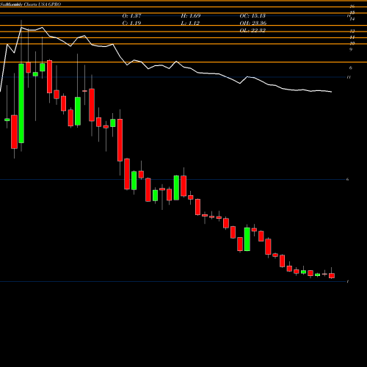Viewport: 367px width, 367px height.
Task: Select the low price value 'L: 1.12'
Action: (x=190, y=23)
